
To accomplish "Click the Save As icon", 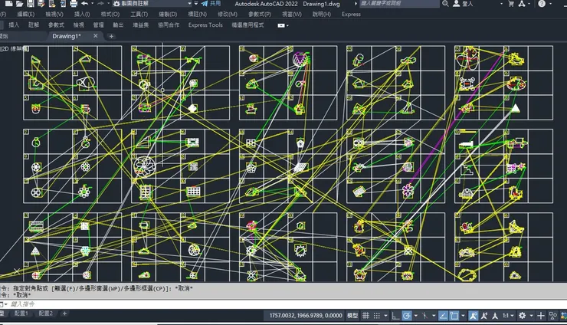I will point(41,4).
